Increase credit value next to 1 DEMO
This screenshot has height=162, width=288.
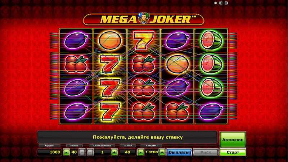pyautogui.click(x=162, y=152)
